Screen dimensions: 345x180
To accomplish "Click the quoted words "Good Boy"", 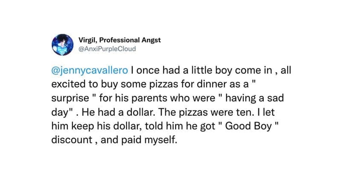I will click(248, 127).
